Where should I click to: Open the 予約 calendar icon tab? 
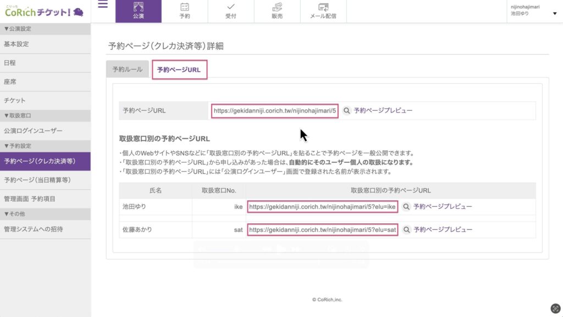click(185, 11)
